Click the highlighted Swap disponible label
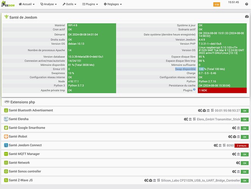This screenshot has width=251, height=189. [x=185, y=69]
